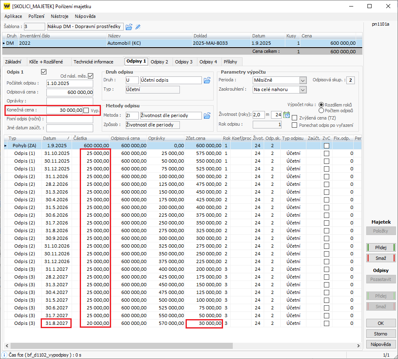
Task: Click the pencil edit icon beside Šablona
Action: pyautogui.click(x=138, y=27)
